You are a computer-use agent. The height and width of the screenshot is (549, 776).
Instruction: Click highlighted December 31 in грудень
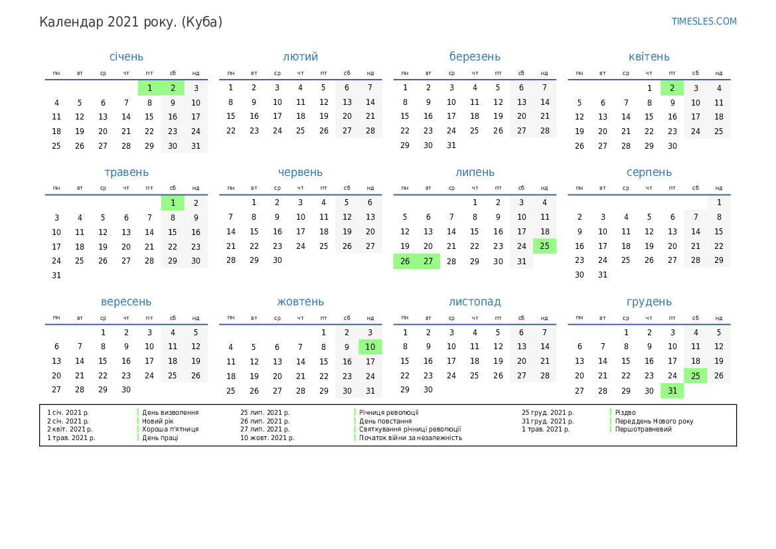click(x=672, y=390)
